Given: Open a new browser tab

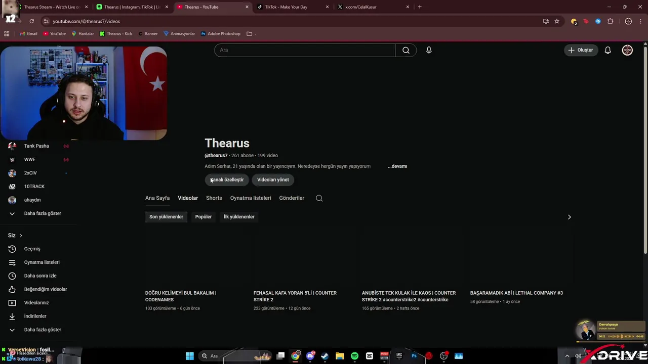Looking at the screenshot, I should pos(420,7).
